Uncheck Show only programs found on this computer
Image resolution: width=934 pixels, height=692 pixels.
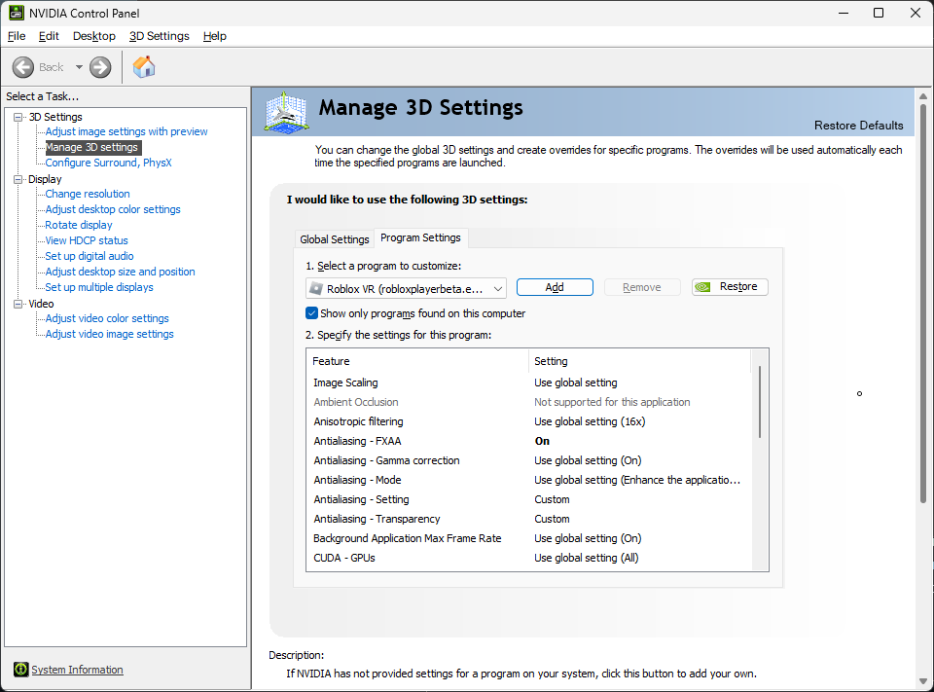pyautogui.click(x=311, y=313)
